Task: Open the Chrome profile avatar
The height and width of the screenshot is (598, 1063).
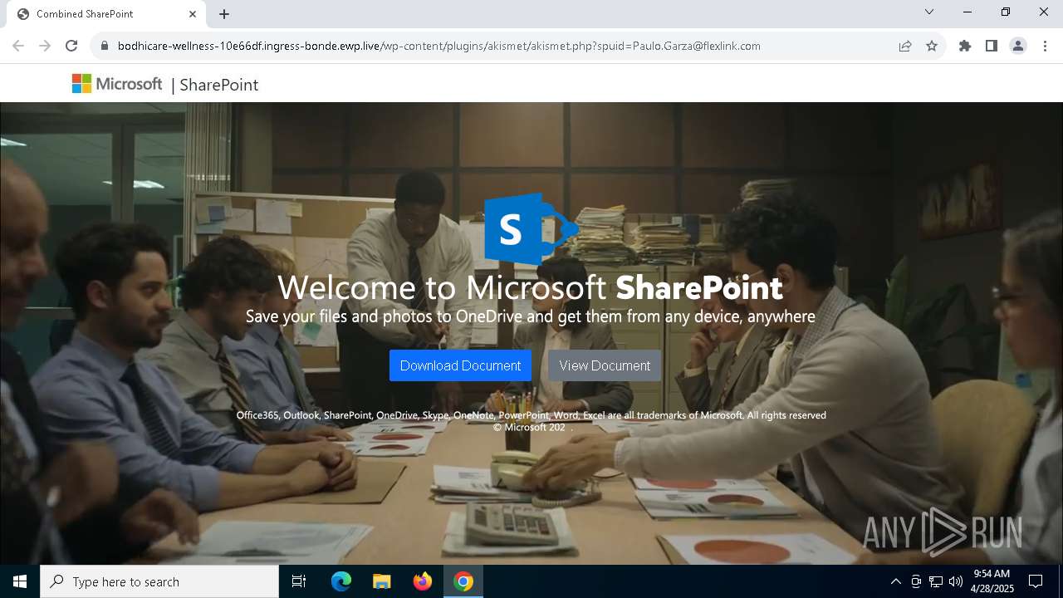Action: pos(1018,46)
